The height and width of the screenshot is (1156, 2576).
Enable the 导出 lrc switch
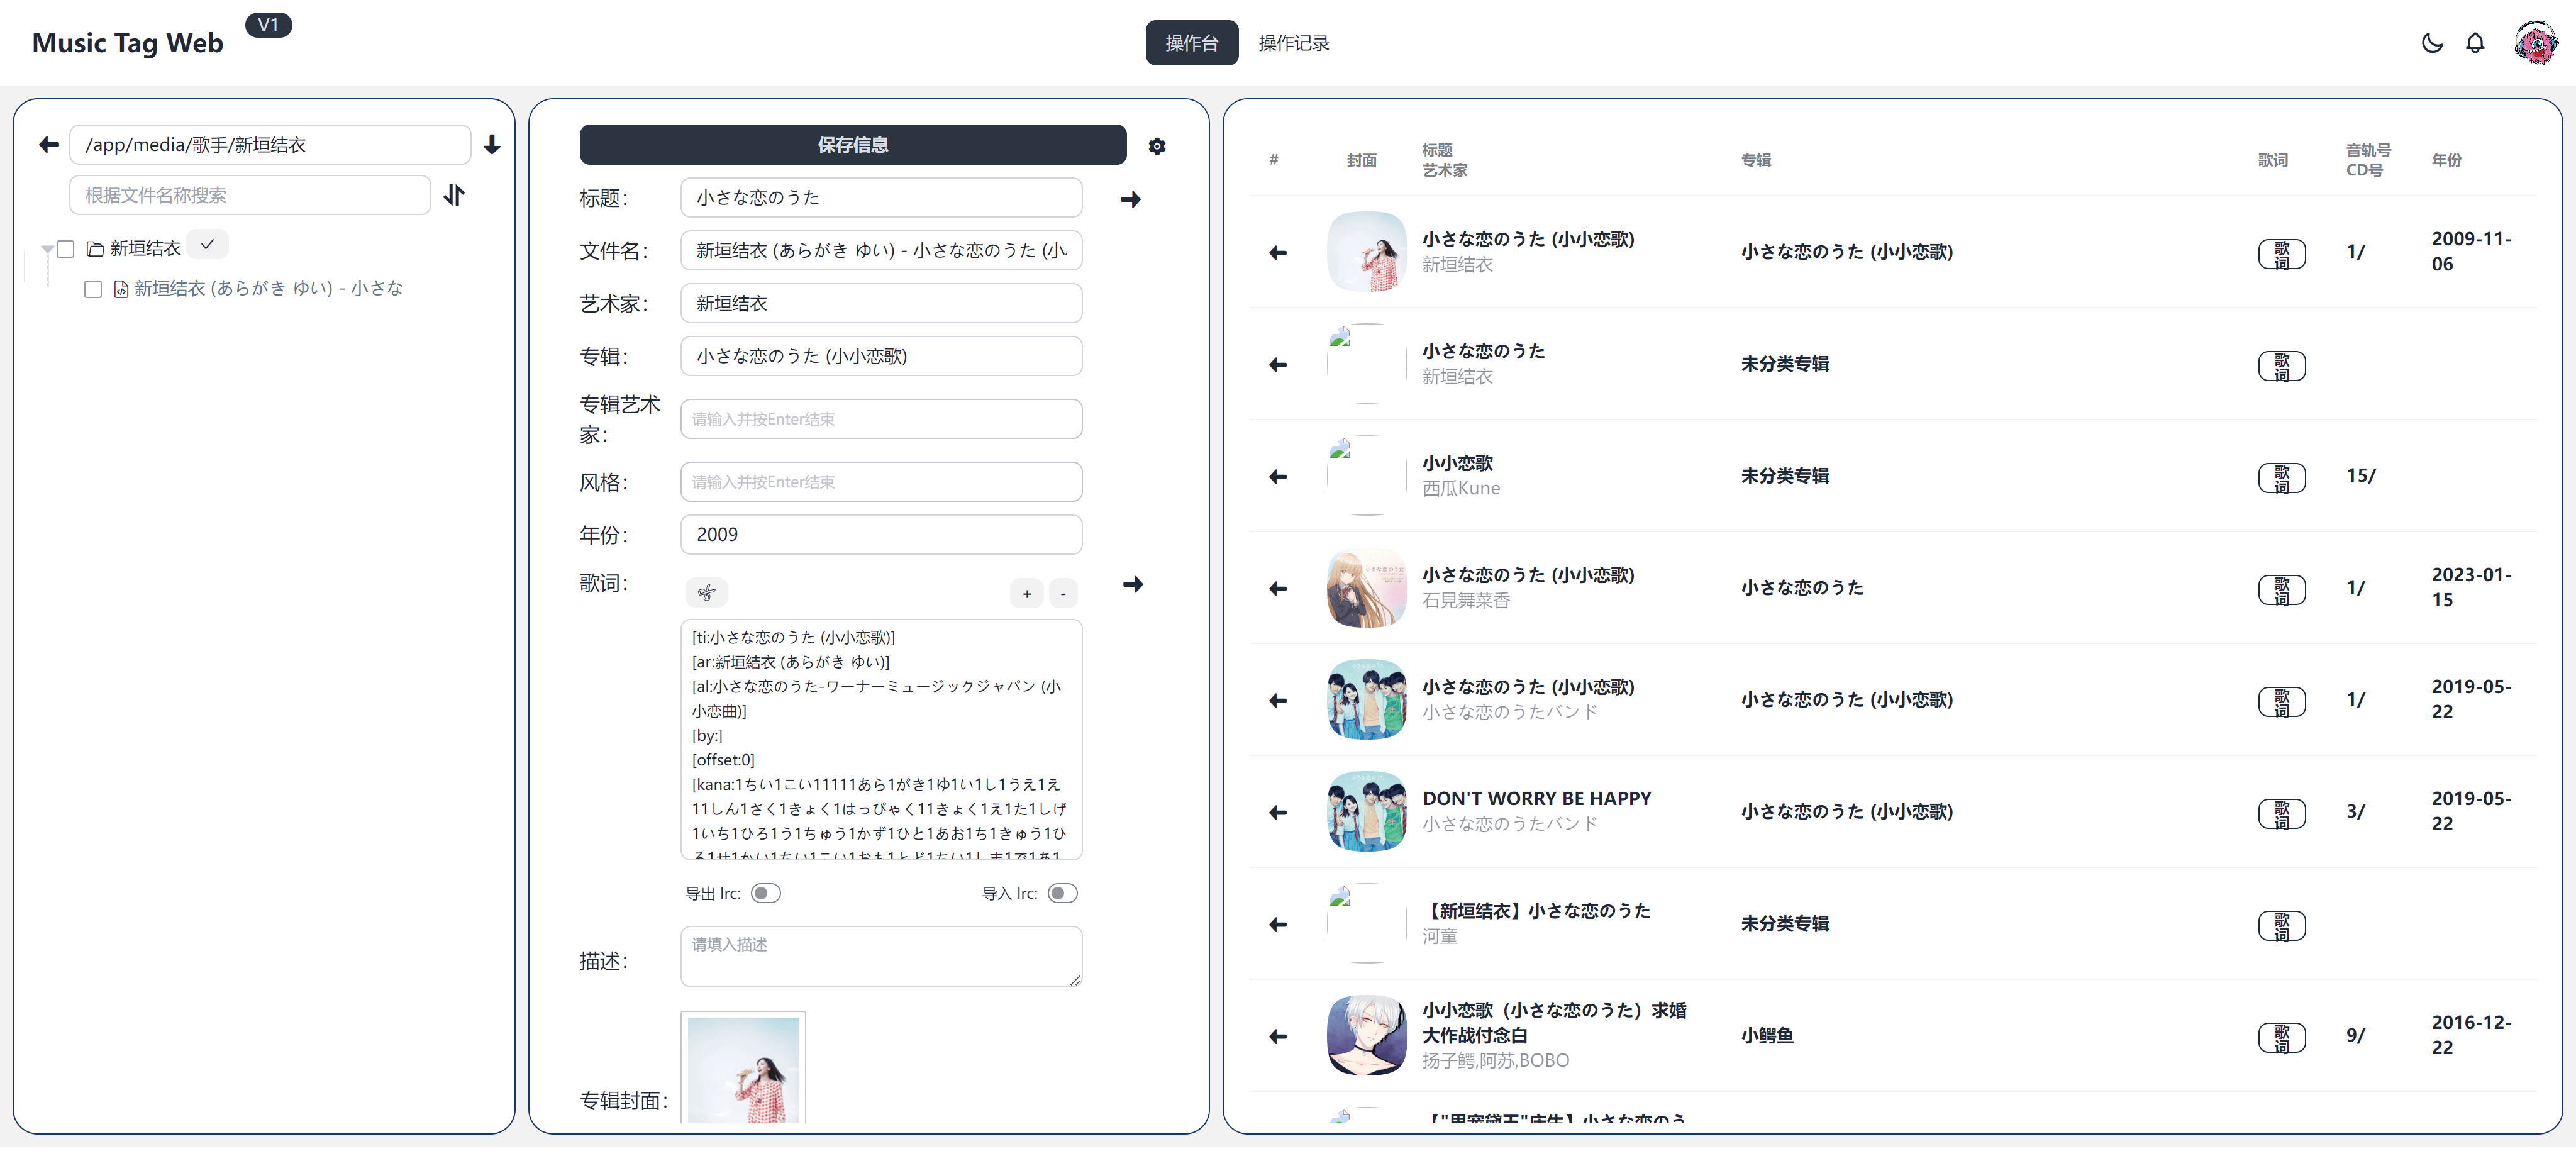pos(766,893)
